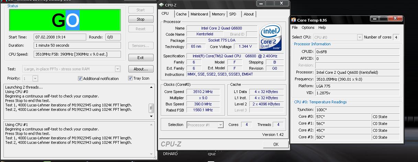The height and width of the screenshot is (162, 418).
Task: Switch to the Memory tab
Action: tap(218, 14)
